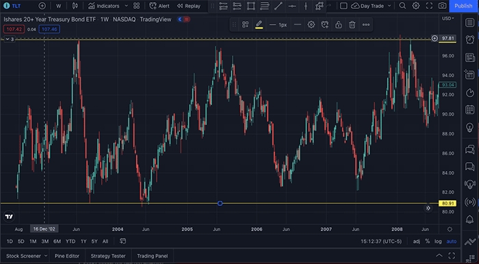Set range to 3M
The height and width of the screenshot is (264, 479).
[45, 241]
